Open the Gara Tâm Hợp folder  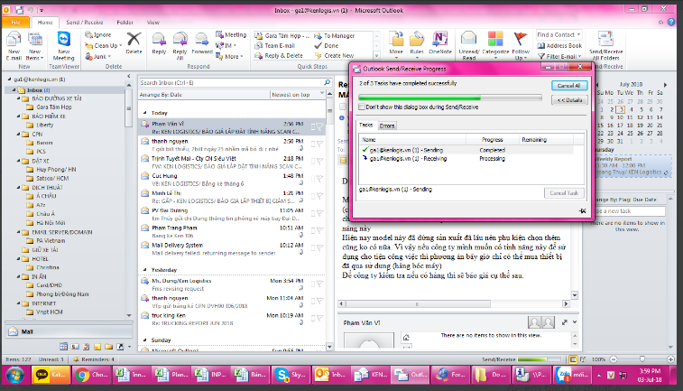coord(53,107)
